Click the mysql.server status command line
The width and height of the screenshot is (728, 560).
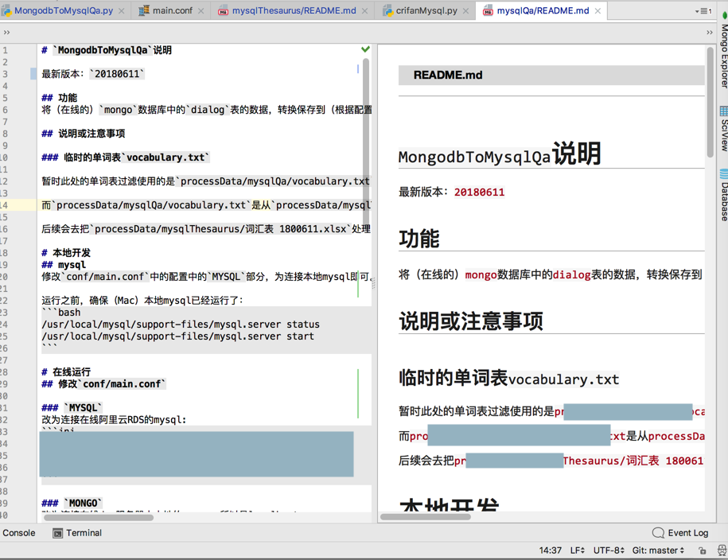pyautogui.click(x=181, y=325)
